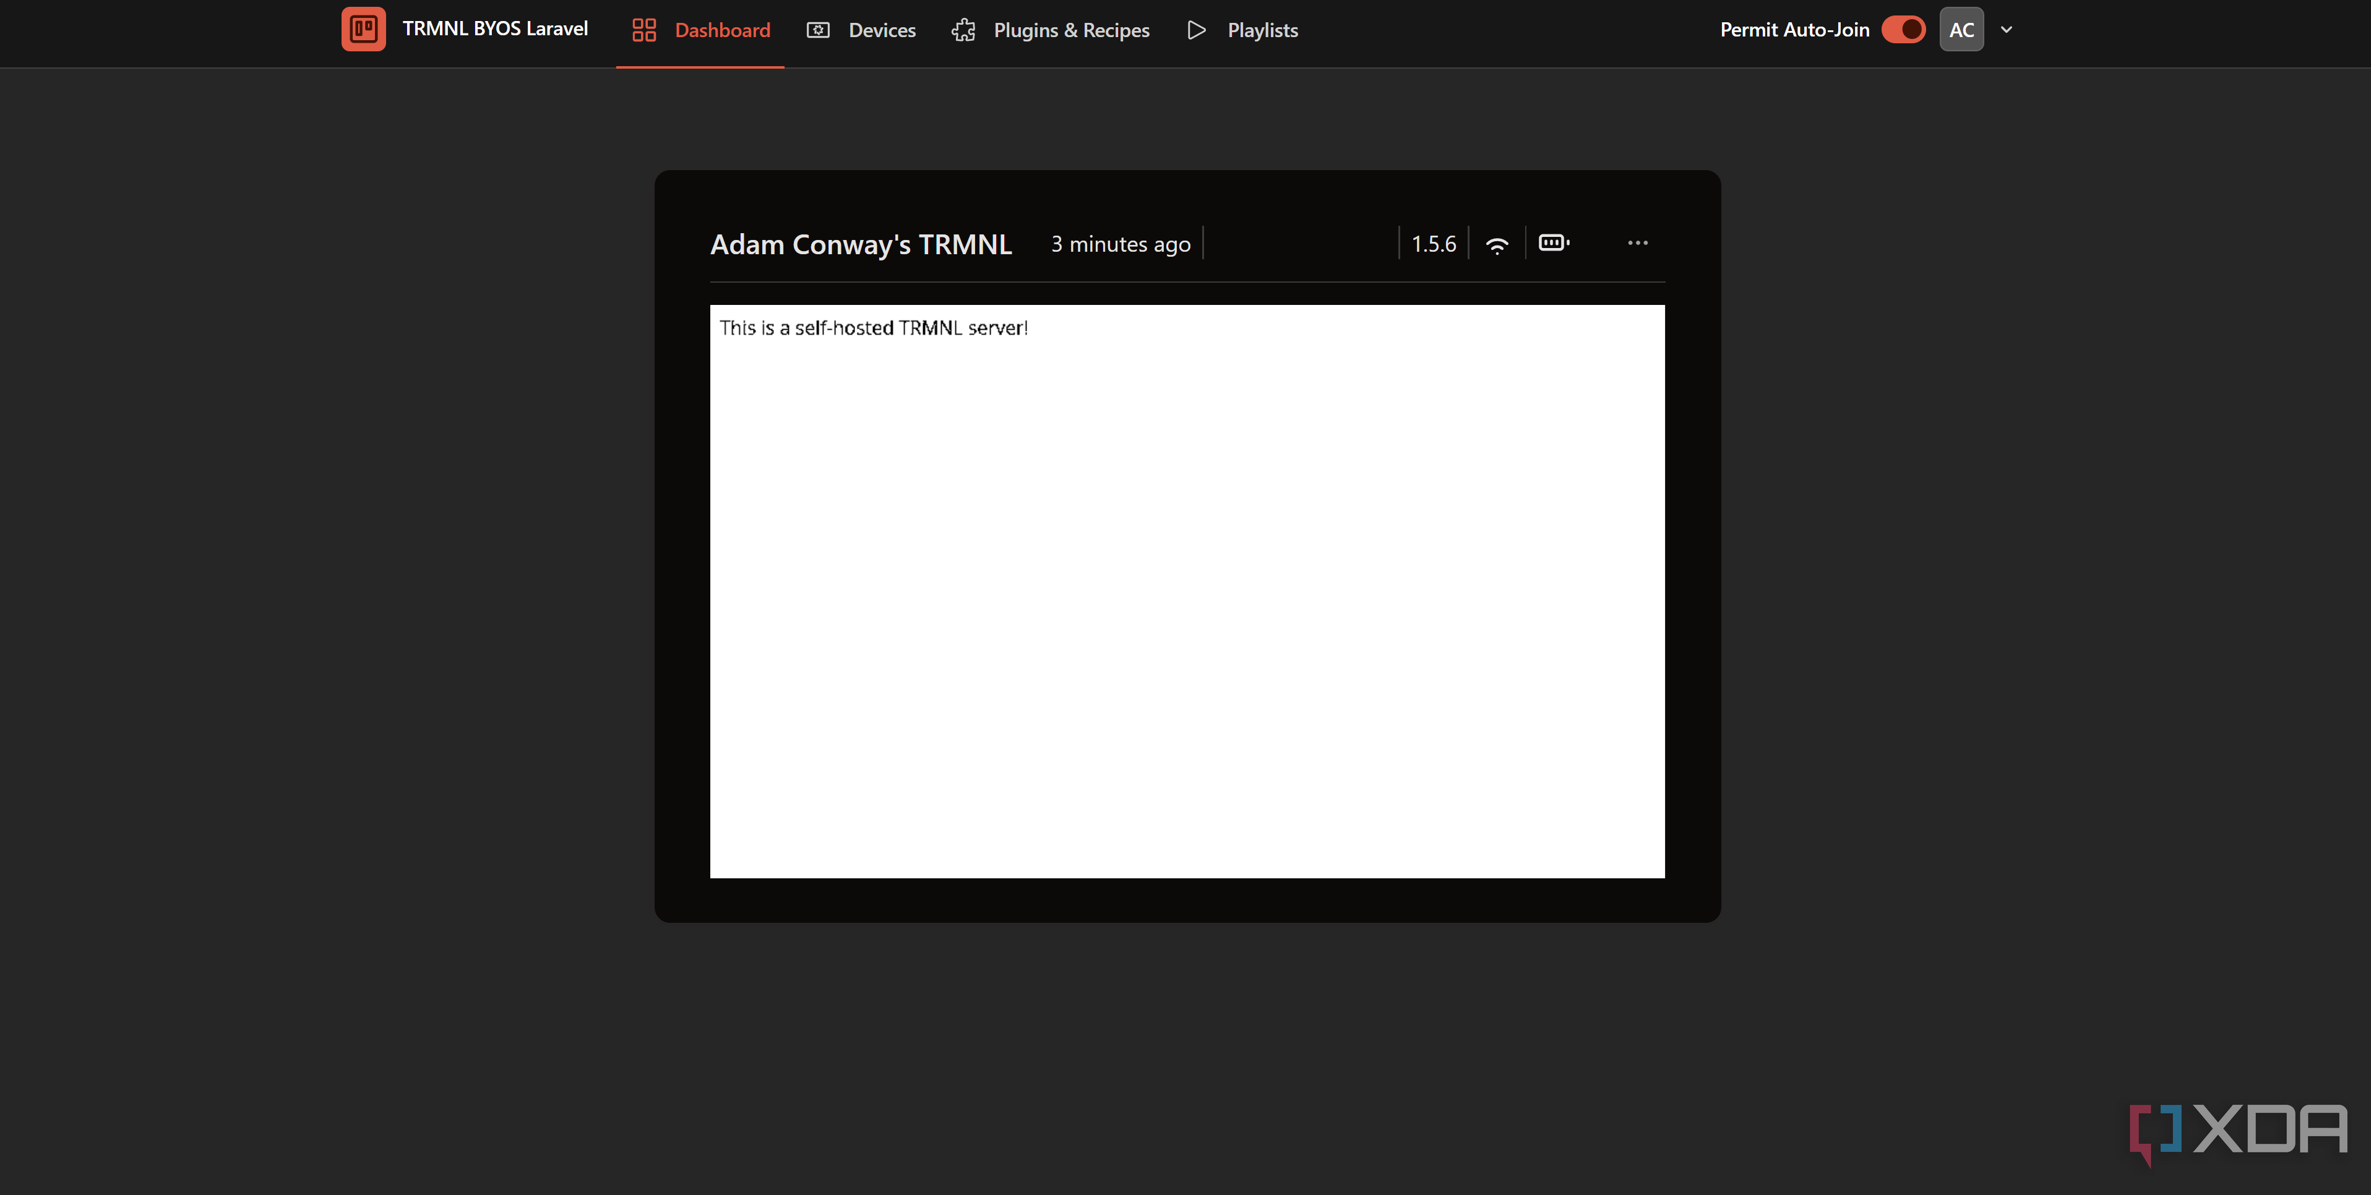Image resolution: width=2371 pixels, height=1195 pixels.
Task: Click the Devices screen icon
Action: point(818,30)
